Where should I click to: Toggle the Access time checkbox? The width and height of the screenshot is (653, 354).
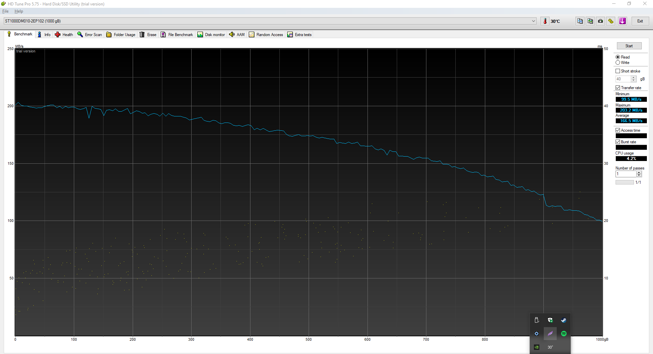[x=618, y=130]
